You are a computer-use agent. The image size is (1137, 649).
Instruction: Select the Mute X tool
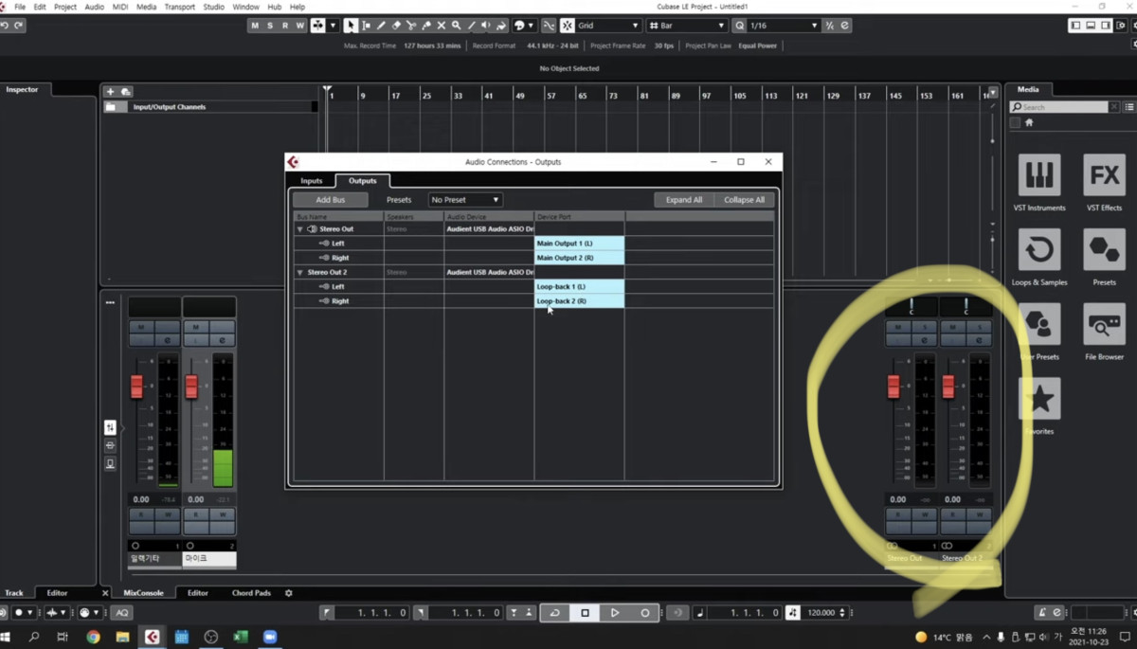coord(442,26)
